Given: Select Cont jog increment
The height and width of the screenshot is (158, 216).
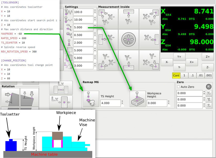Looking at the screenshot, I should click(x=176, y=75).
